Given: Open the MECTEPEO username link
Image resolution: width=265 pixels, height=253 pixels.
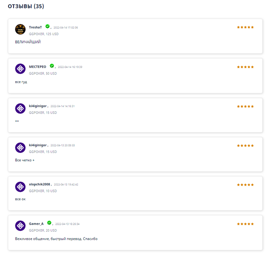Looking at the screenshot, I should point(37,67).
